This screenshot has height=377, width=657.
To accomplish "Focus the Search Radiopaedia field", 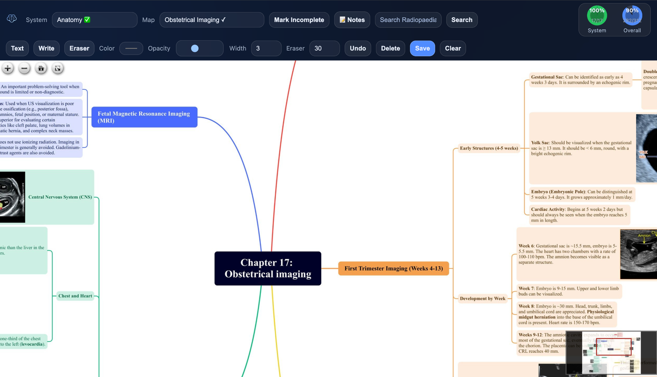I will tap(408, 20).
